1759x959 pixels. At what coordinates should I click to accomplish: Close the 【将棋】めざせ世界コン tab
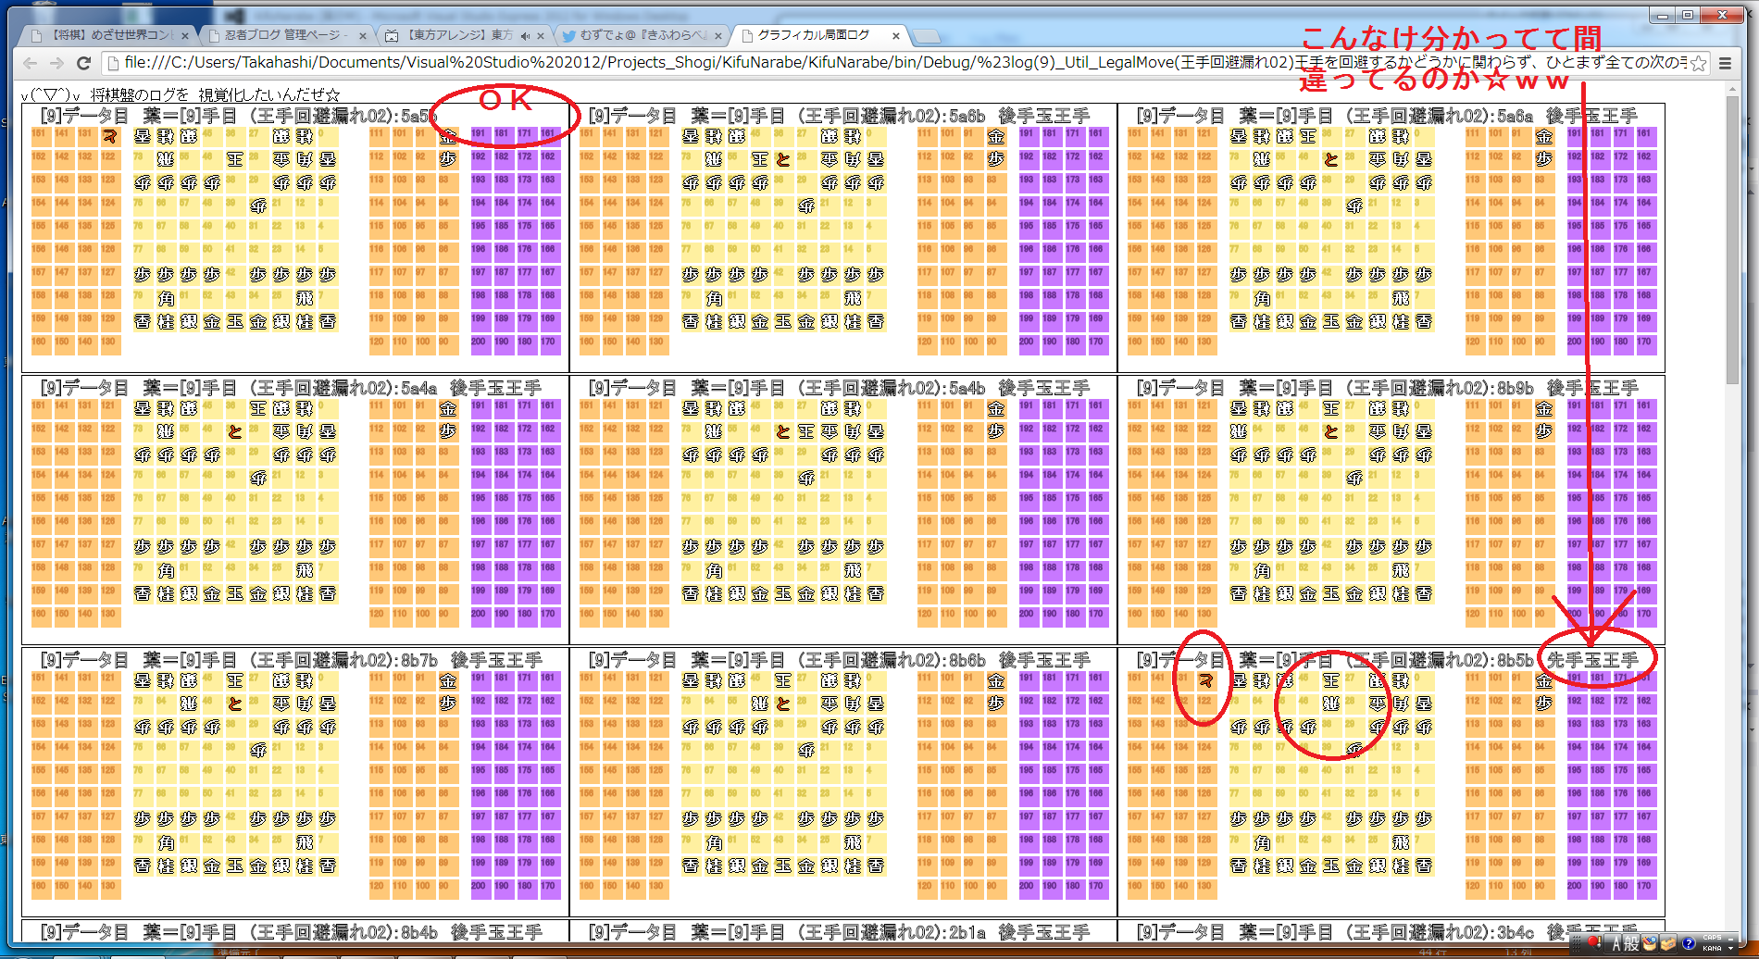(x=185, y=36)
